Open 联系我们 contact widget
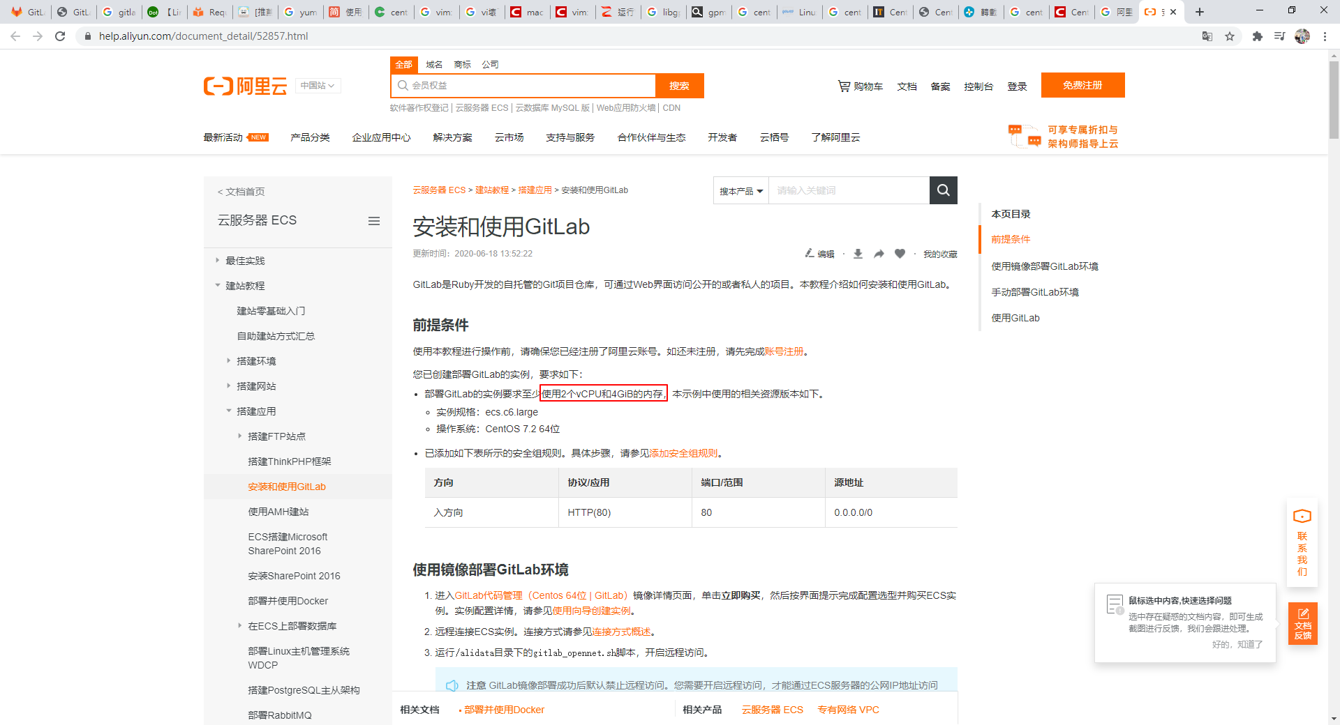This screenshot has width=1340, height=725. point(1302,543)
